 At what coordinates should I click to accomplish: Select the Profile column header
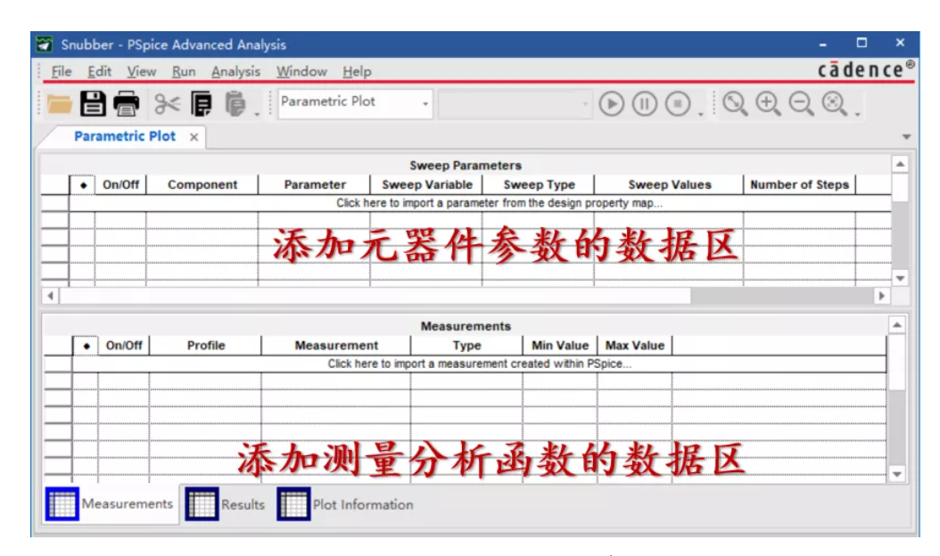(206, 345)
